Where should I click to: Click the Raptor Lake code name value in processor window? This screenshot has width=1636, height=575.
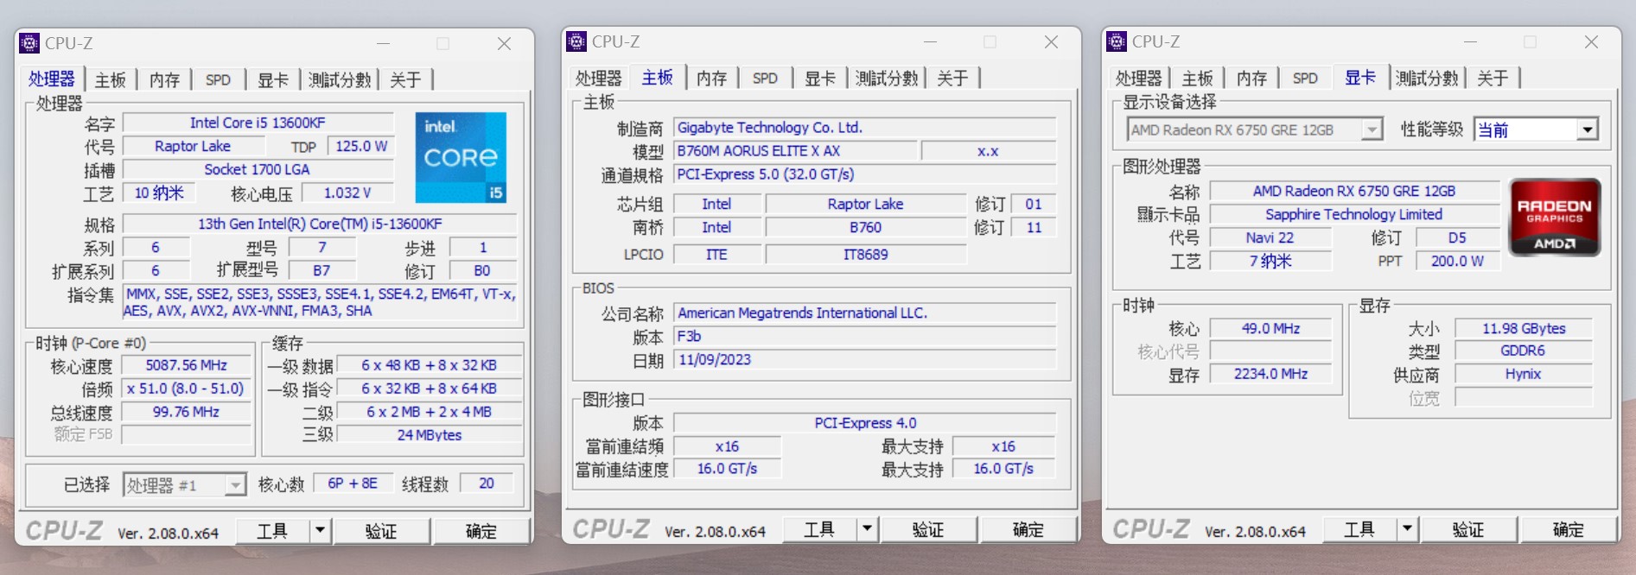click(x=193, y=146)
